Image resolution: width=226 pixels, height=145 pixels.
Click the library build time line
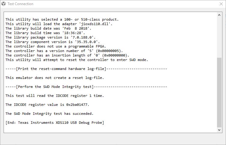(x=49, y=33)
